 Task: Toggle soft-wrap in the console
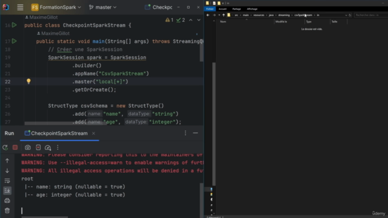7,180
